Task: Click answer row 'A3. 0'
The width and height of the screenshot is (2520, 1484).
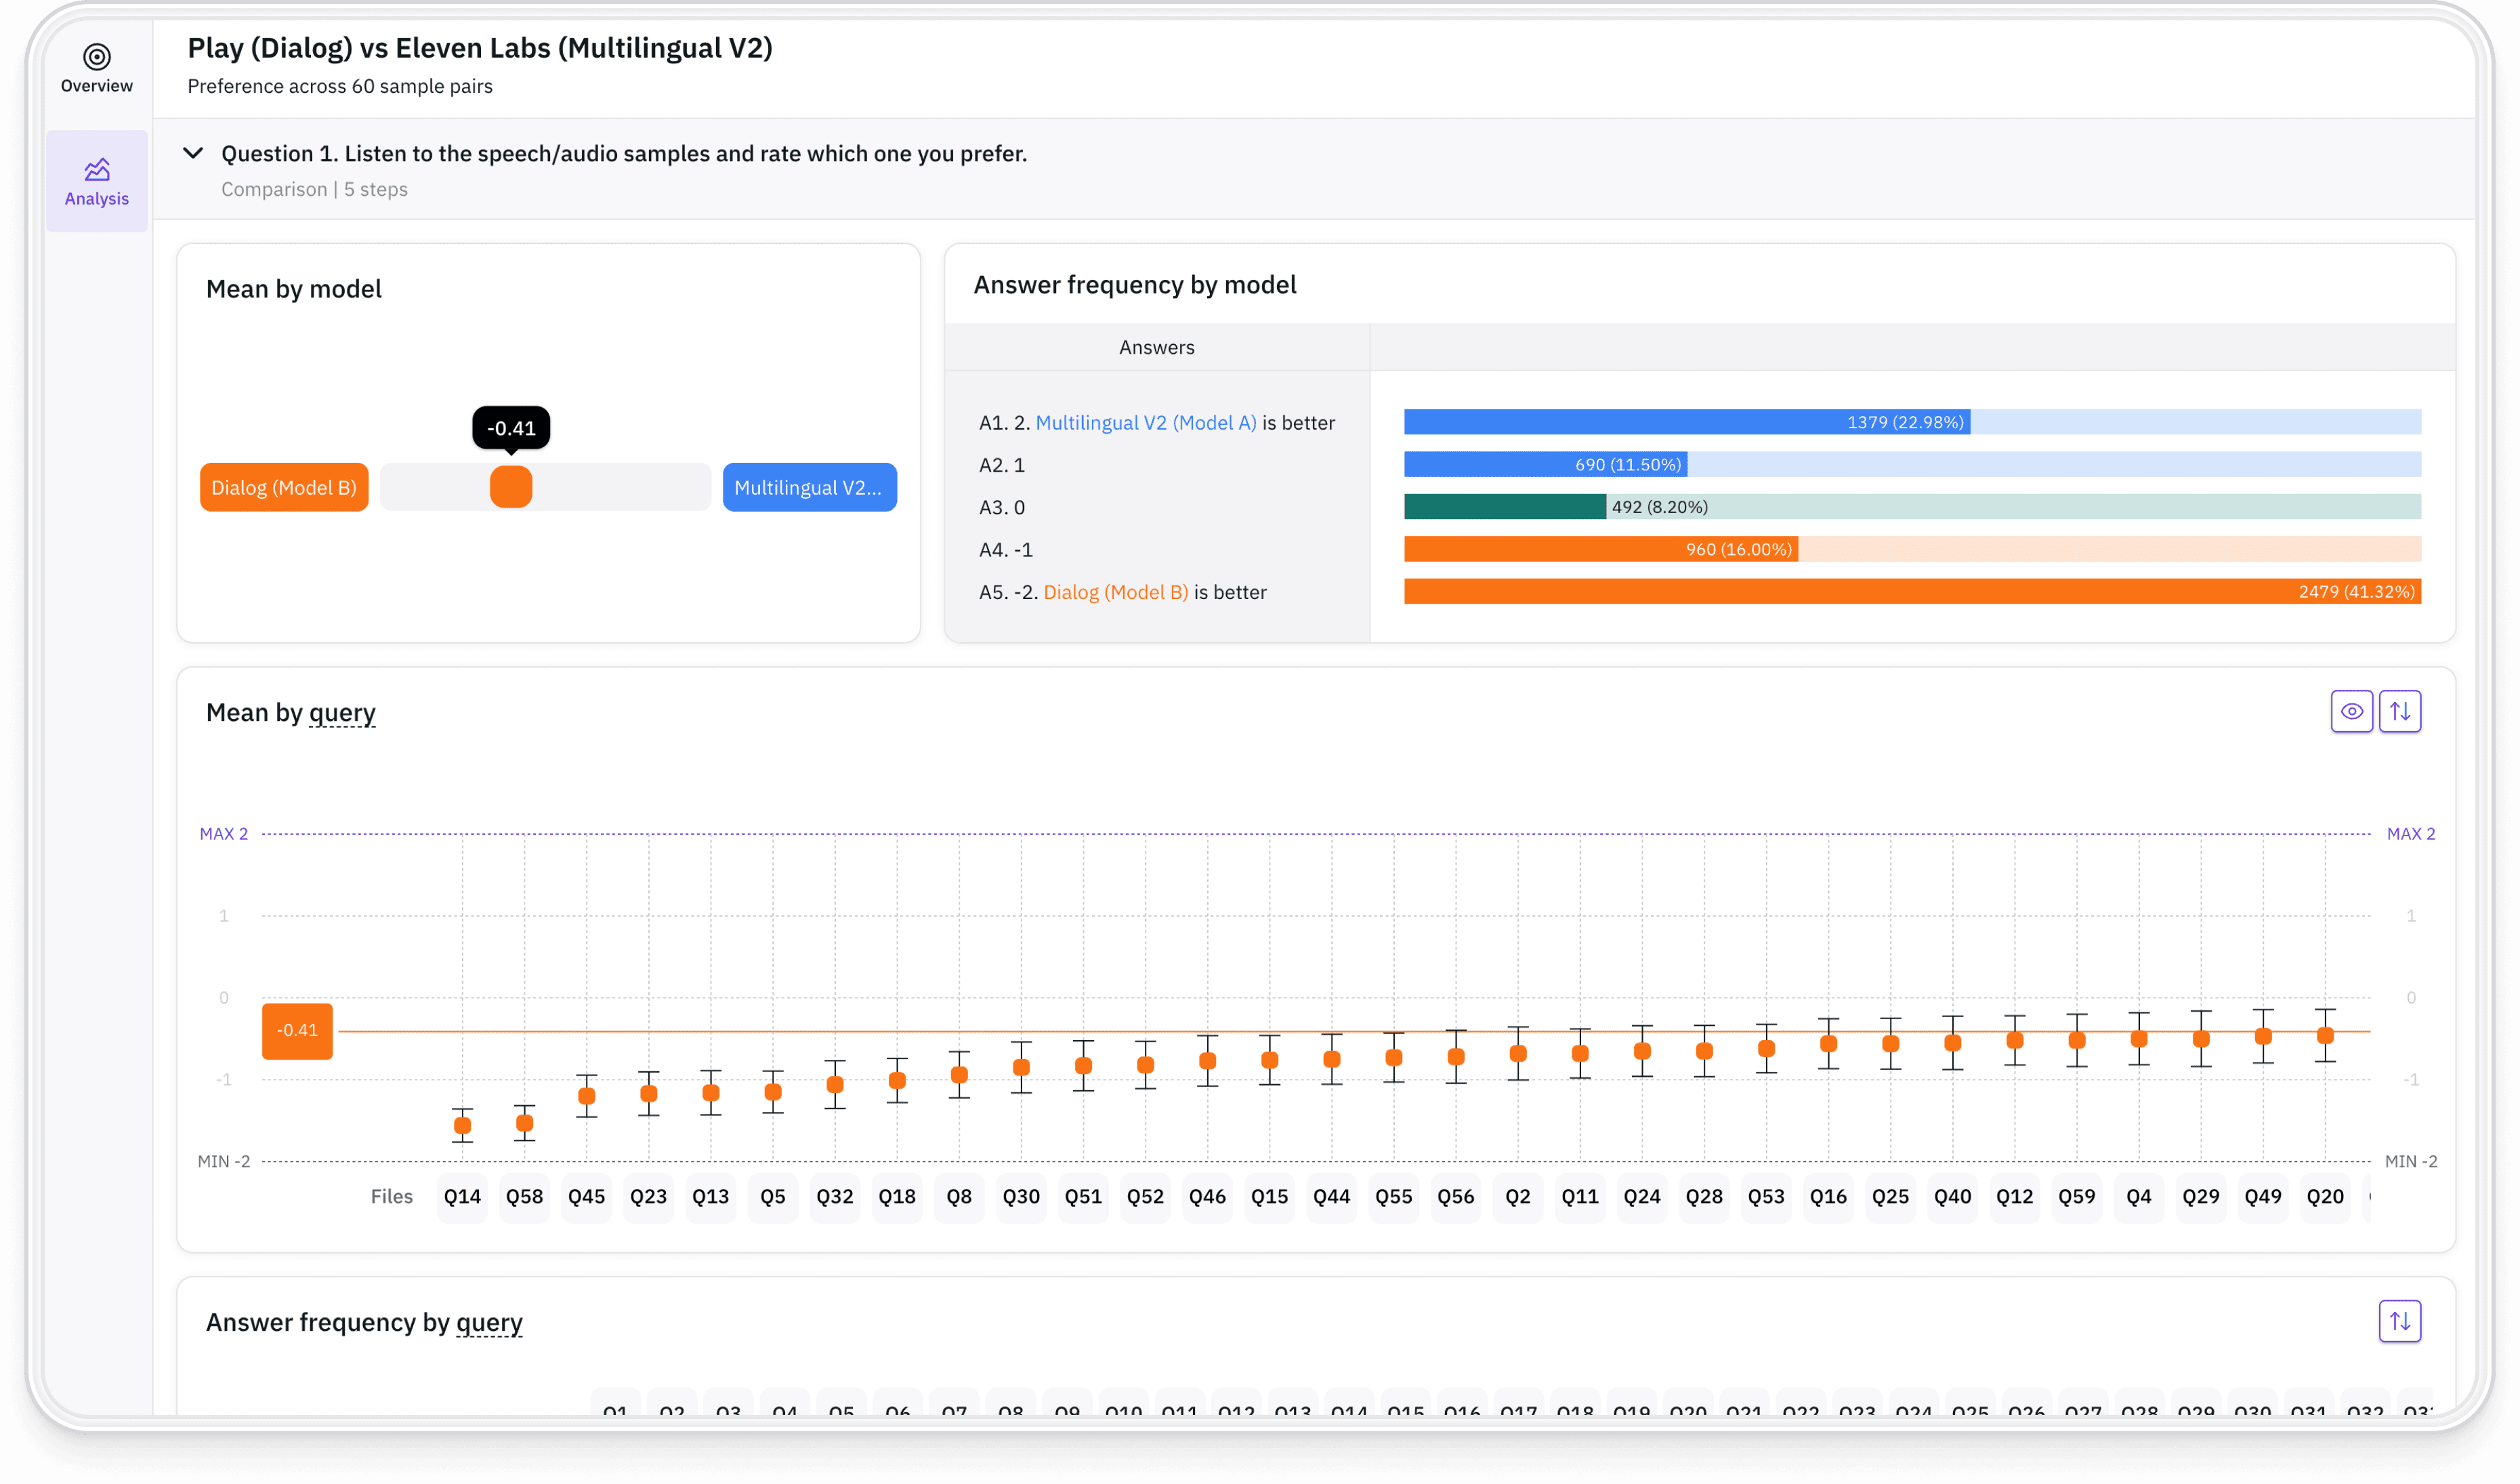Action: pyautogui.click(x=1002, y=507)
